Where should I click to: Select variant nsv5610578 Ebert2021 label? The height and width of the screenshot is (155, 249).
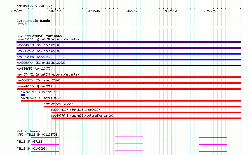(x=39, y=92)
